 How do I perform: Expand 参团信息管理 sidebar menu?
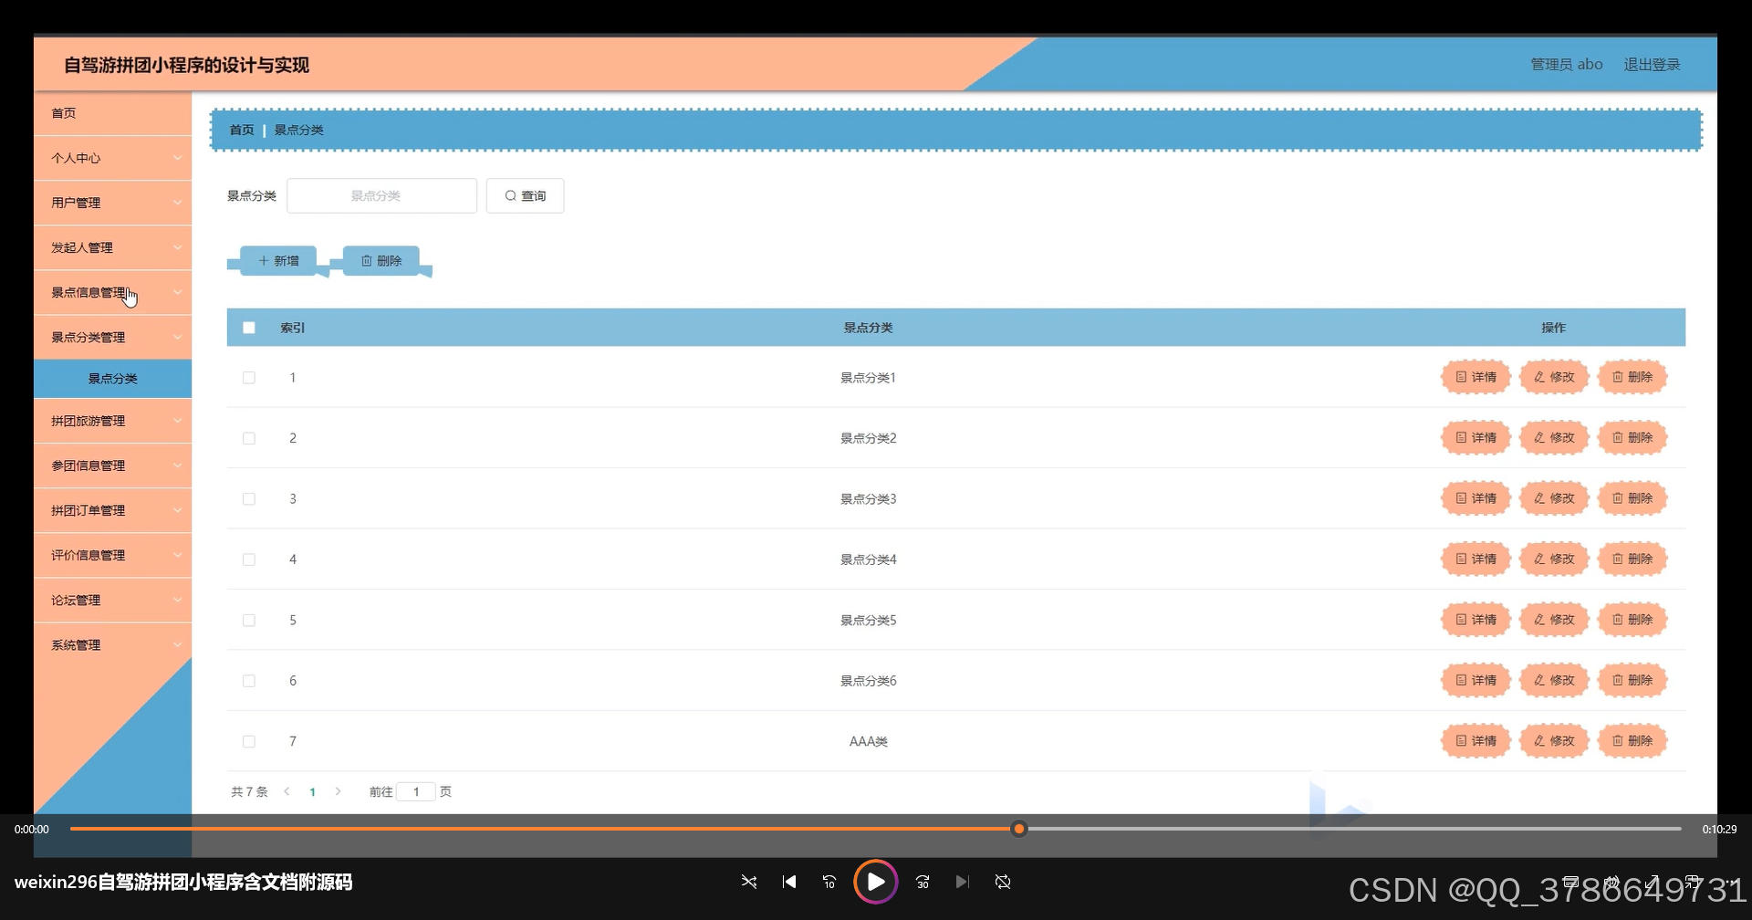(113, 465)
